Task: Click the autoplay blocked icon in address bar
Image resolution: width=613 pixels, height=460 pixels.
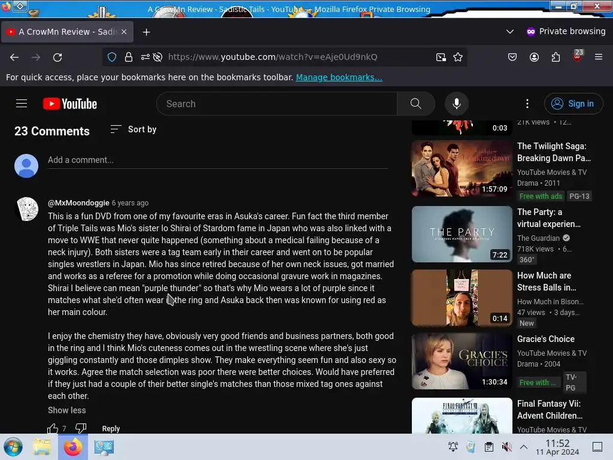Action: pos(157,57)
